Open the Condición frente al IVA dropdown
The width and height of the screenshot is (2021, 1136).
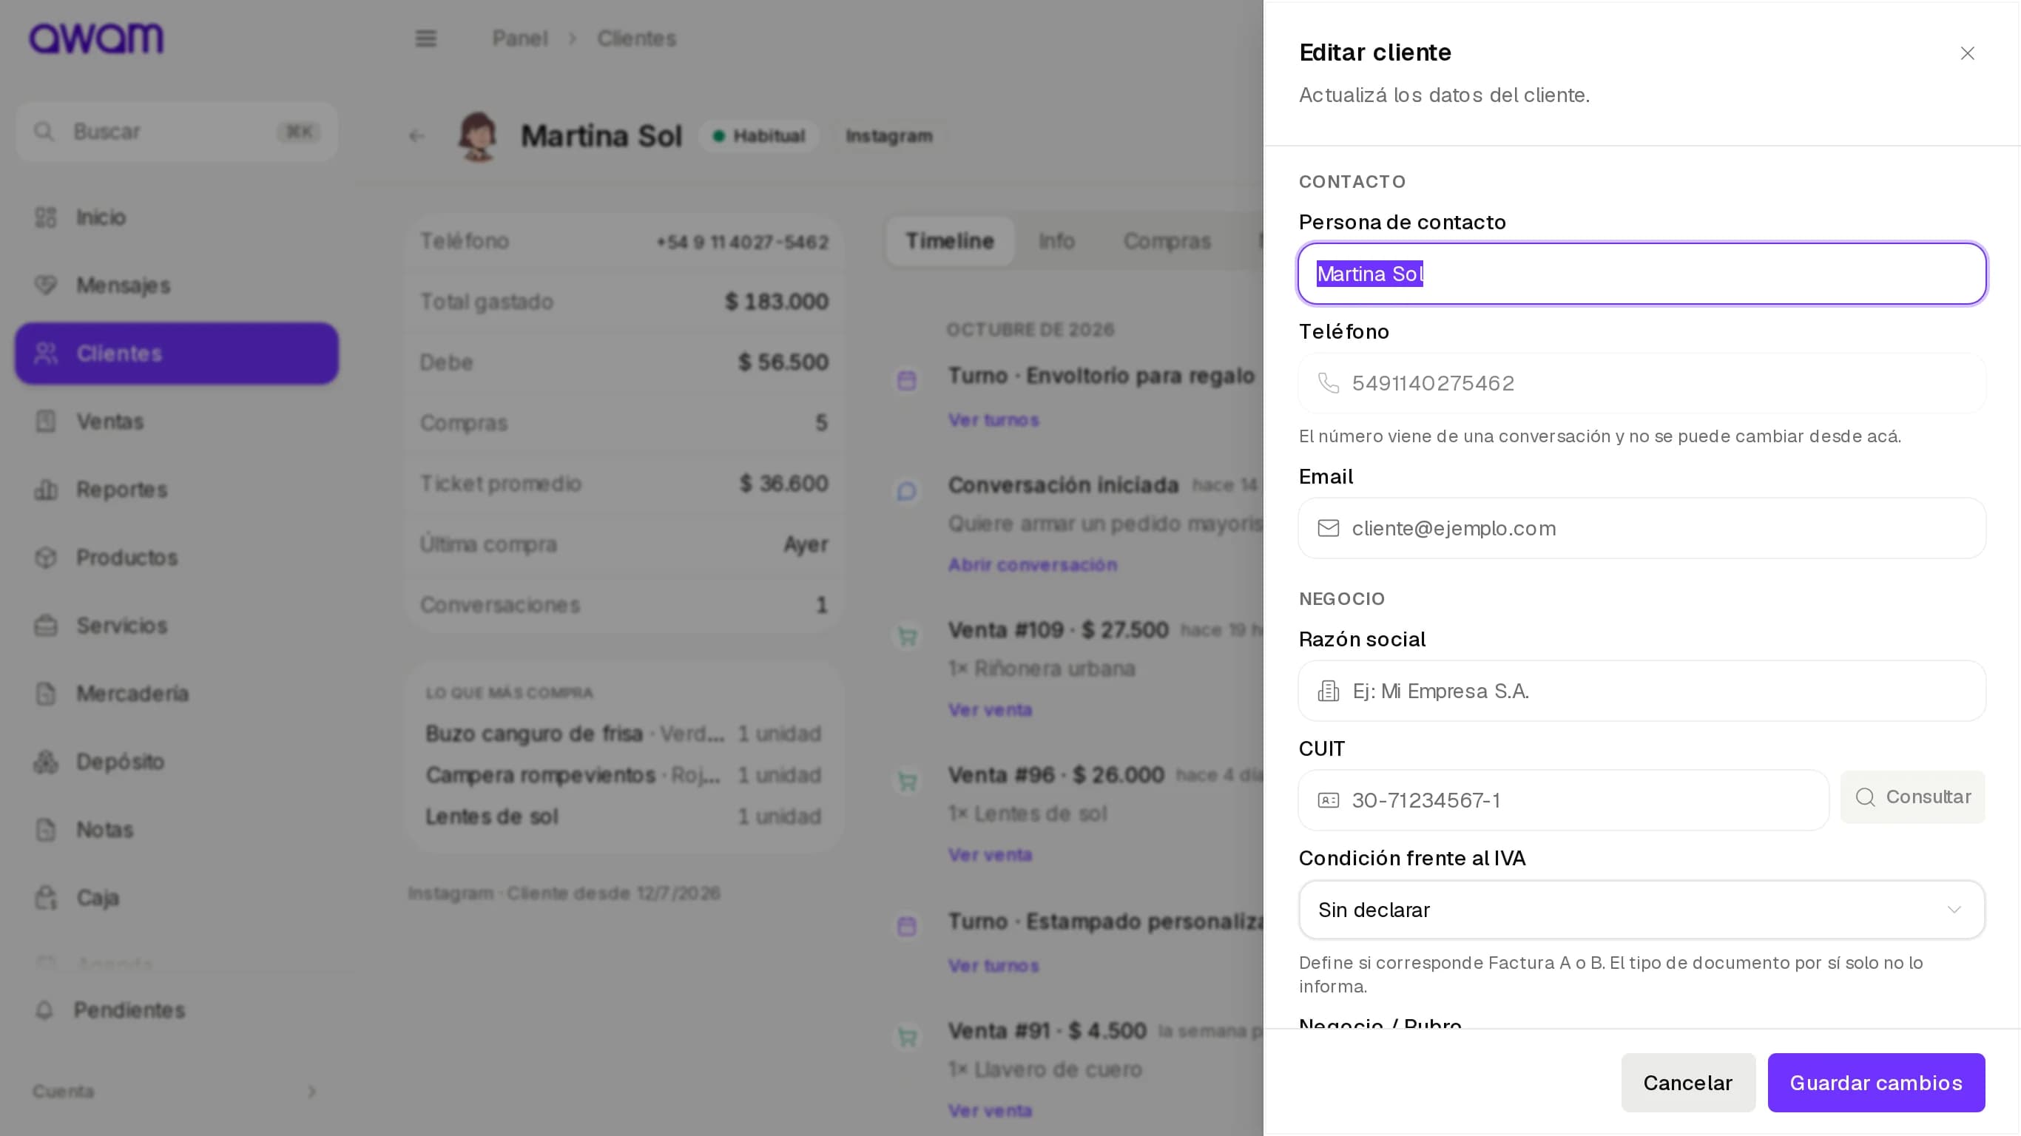(1642, 910)
